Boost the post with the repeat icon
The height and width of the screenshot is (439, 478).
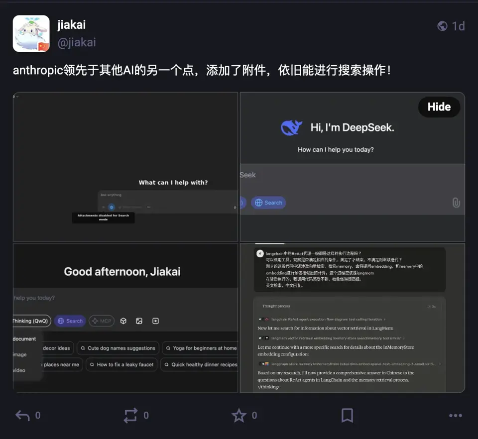(x=130, y=416)
